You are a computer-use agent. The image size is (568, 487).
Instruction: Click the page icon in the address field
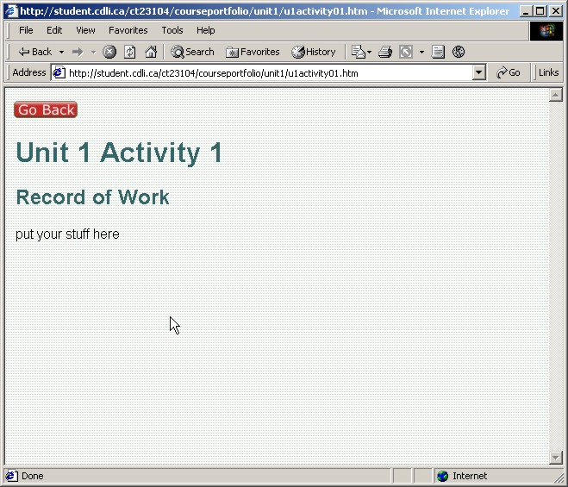coord(59,73)
